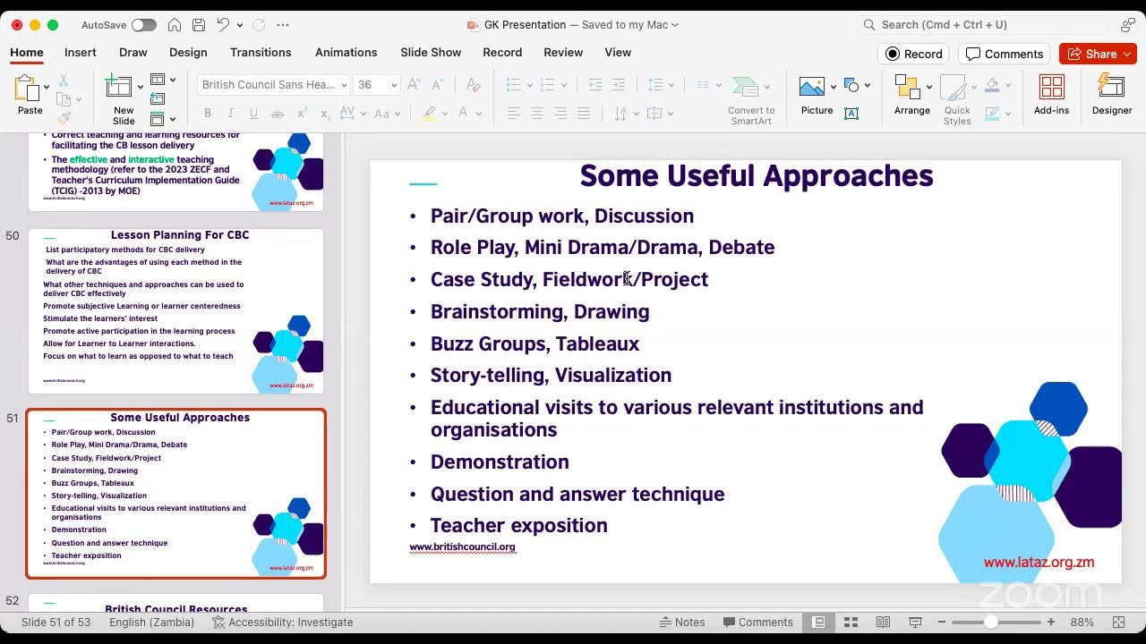Switch to Reading View icon
This screenshot has height=644, width=1146.
tap(883, 622)
